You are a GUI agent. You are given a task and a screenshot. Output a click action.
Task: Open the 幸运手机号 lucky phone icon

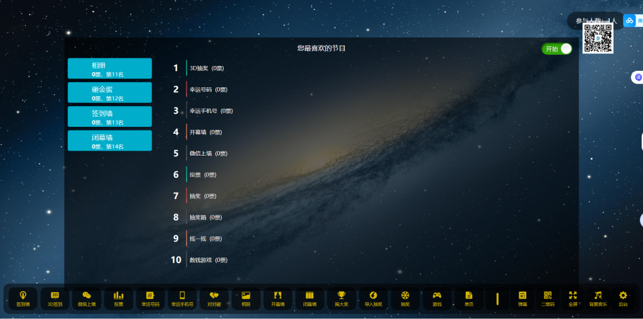[x=182, y=298]
